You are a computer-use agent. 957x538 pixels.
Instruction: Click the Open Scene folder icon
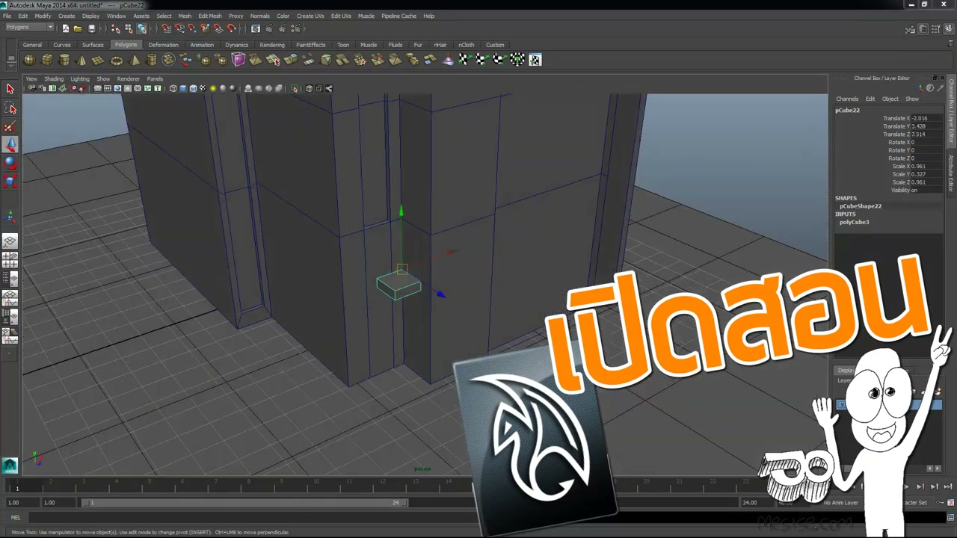[x=78, y=28]
